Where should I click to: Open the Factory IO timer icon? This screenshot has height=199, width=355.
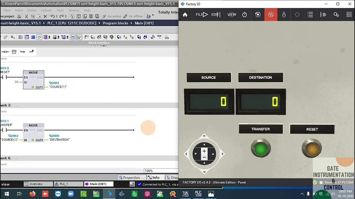coord(244,15)
